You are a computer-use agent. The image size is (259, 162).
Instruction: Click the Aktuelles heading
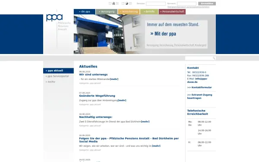pos(88,67)
